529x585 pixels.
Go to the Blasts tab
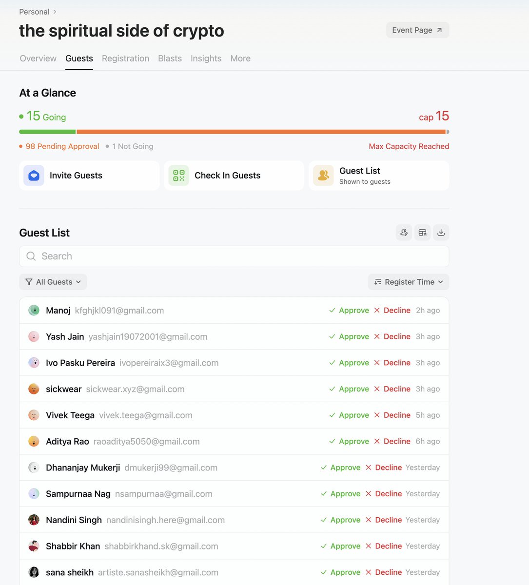tap(170, 58)
